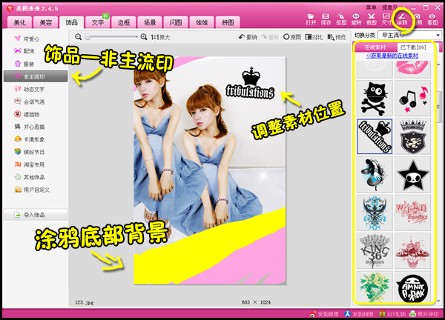Screen dimensions: 445x320
Task: Select 动态文字 in the left sidebar
Action: pos(34,88)
